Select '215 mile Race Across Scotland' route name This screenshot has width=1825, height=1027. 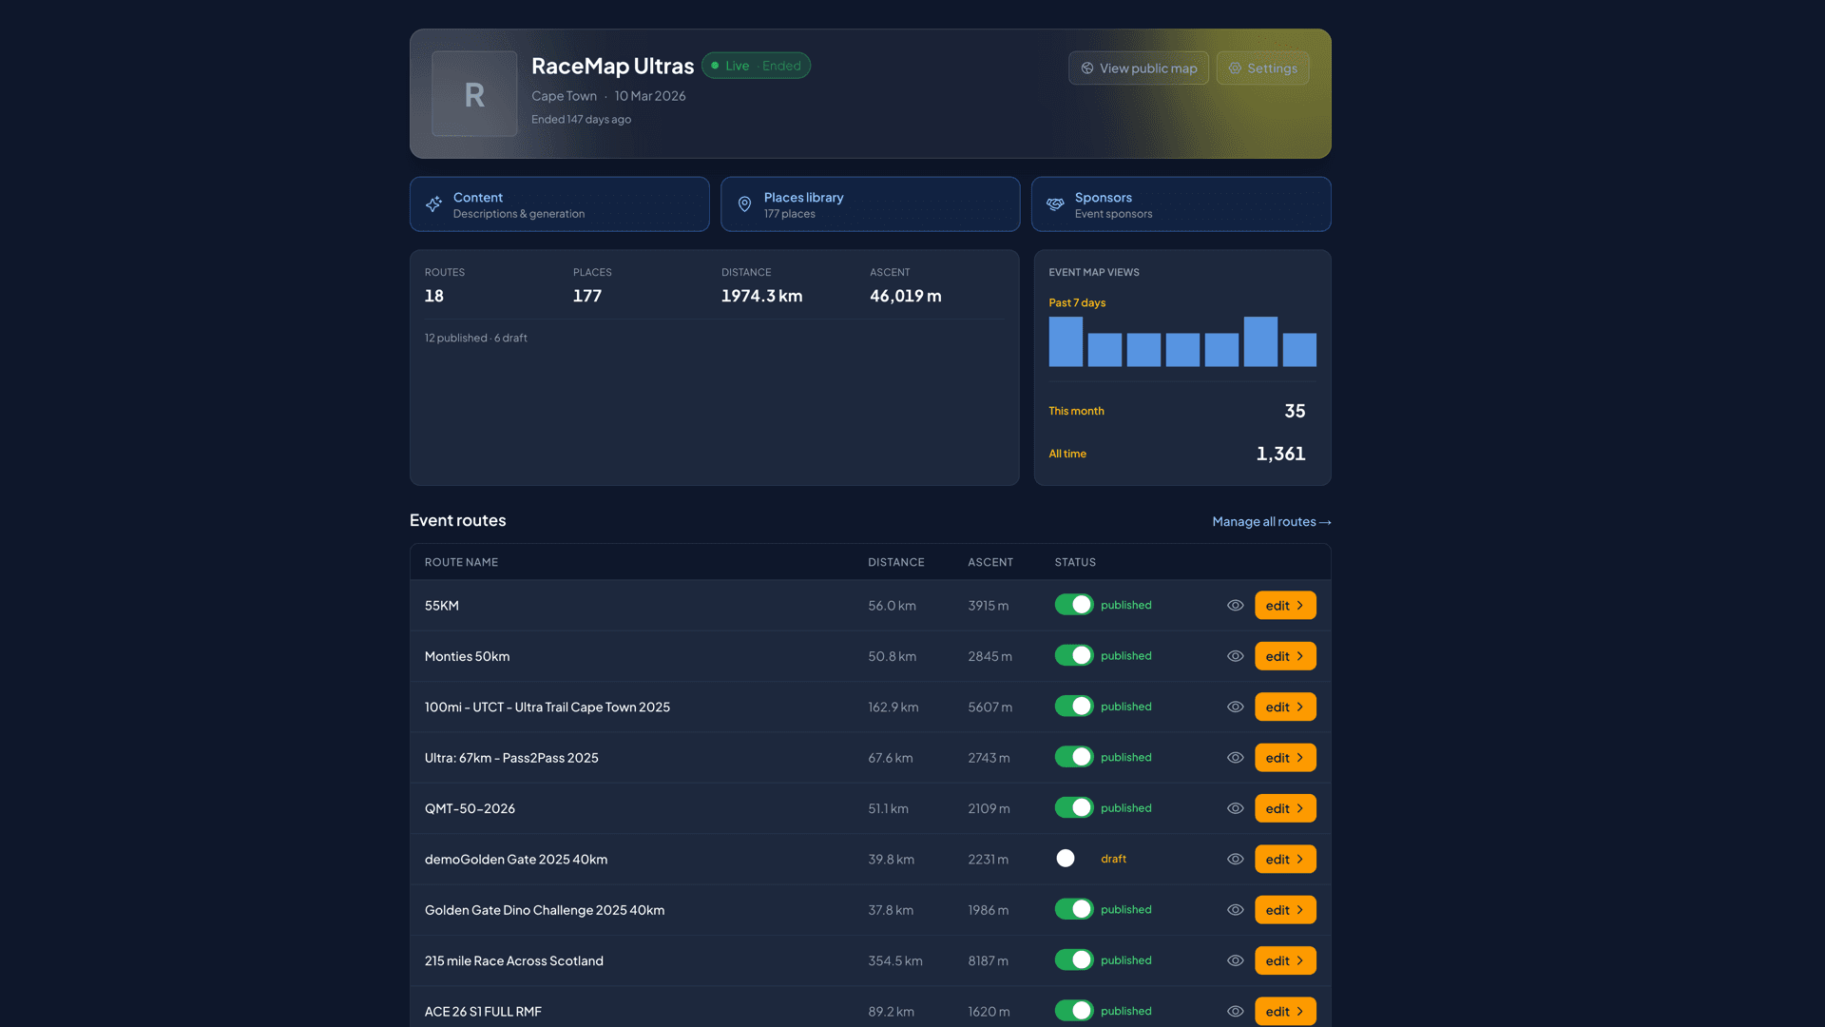(x=514, y=960)
